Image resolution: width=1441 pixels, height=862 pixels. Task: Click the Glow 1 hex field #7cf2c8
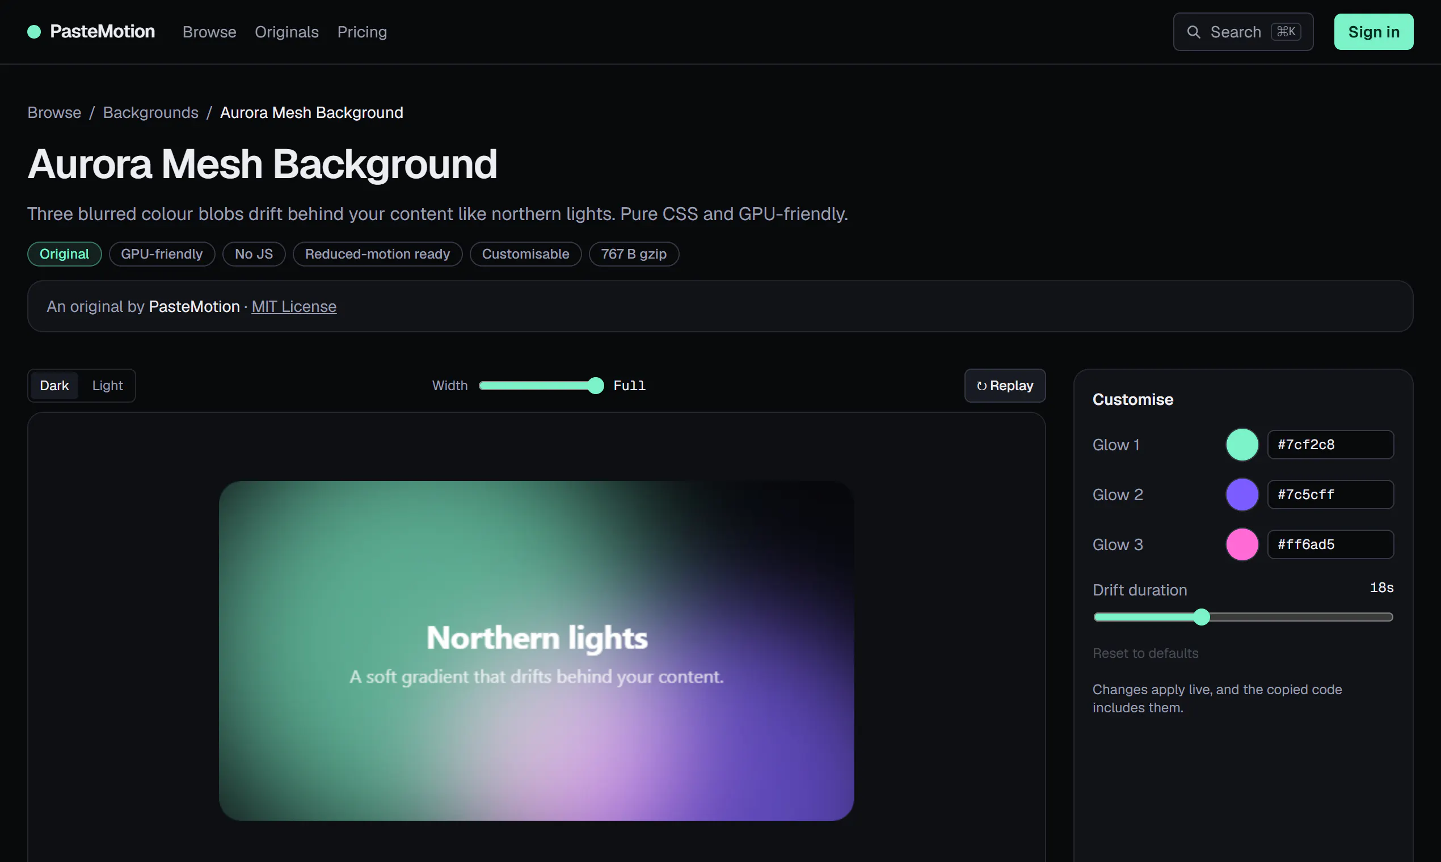1330,445
